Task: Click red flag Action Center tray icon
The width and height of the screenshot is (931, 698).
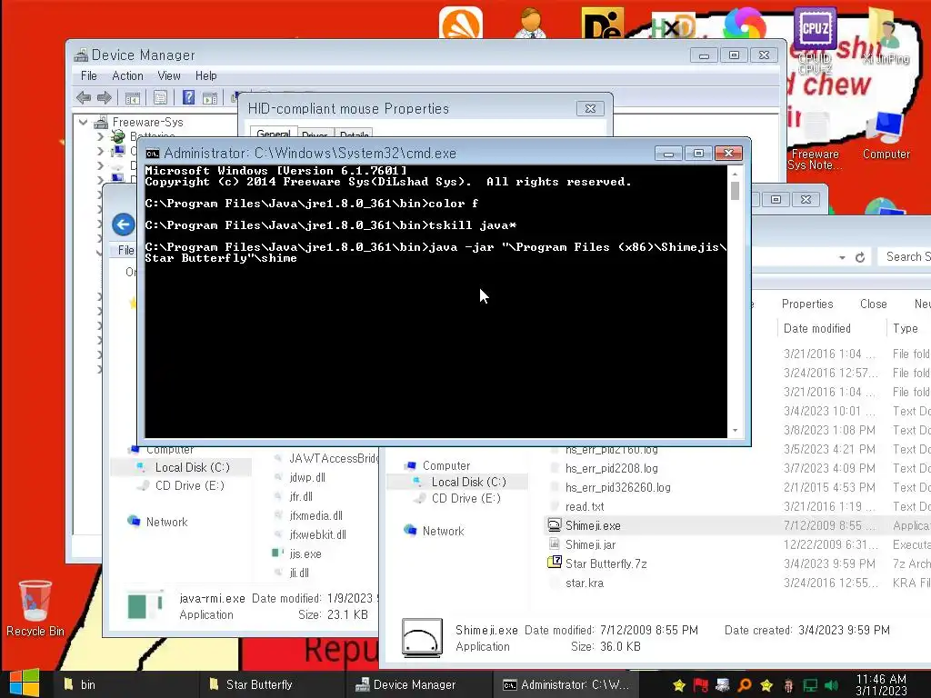Action: (x=701, y=685)
